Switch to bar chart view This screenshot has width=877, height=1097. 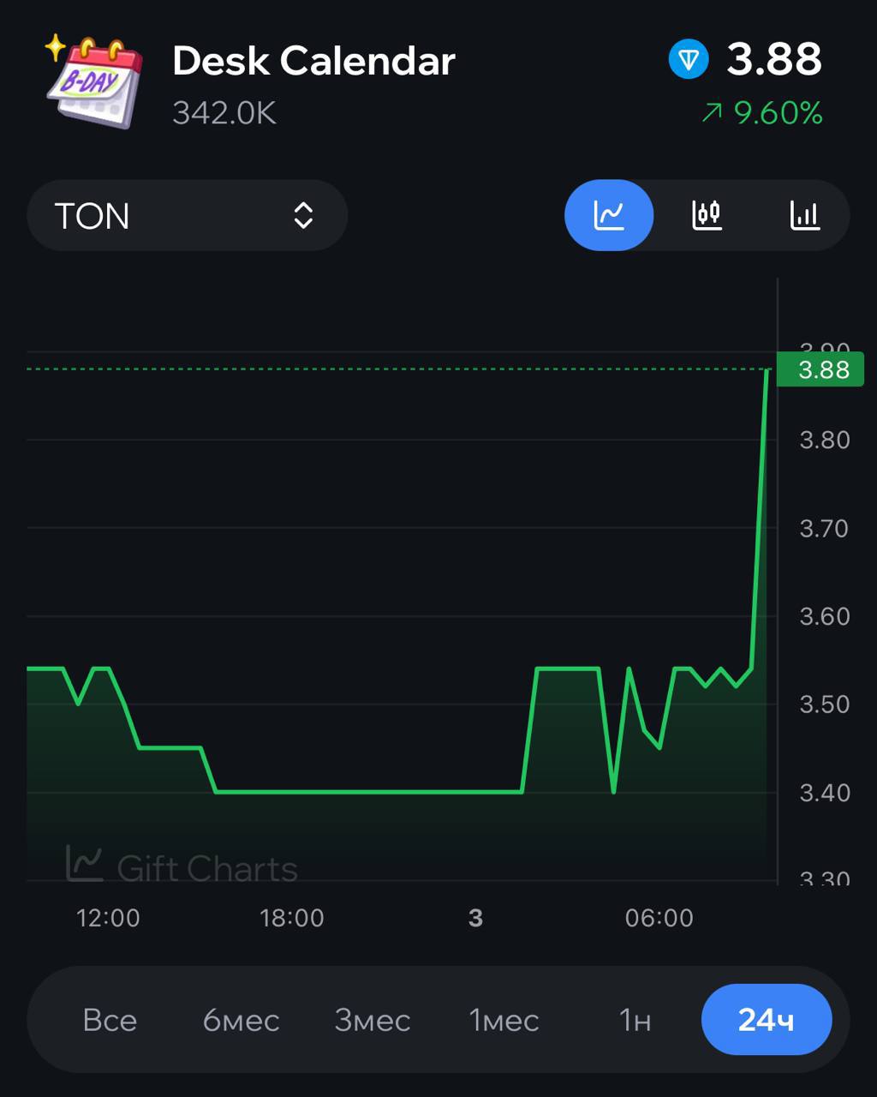804,215
